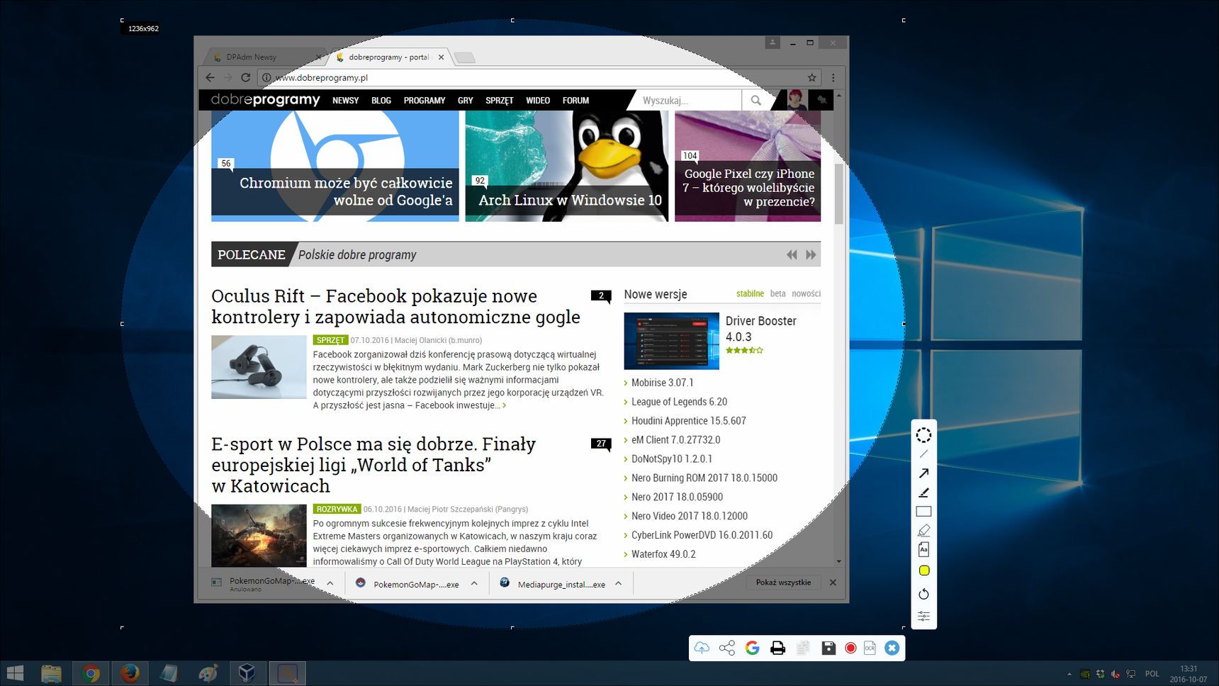Open the PROGRAMY menu item
This screenshot has width=1219, height=686.
click(425, 100)
